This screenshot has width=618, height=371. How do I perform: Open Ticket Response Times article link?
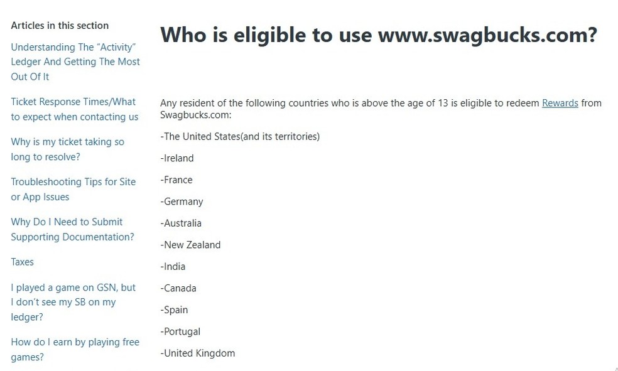click(75, 109)
